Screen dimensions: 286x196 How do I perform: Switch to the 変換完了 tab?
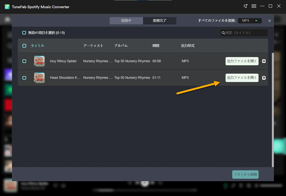[x=159, y=21]
